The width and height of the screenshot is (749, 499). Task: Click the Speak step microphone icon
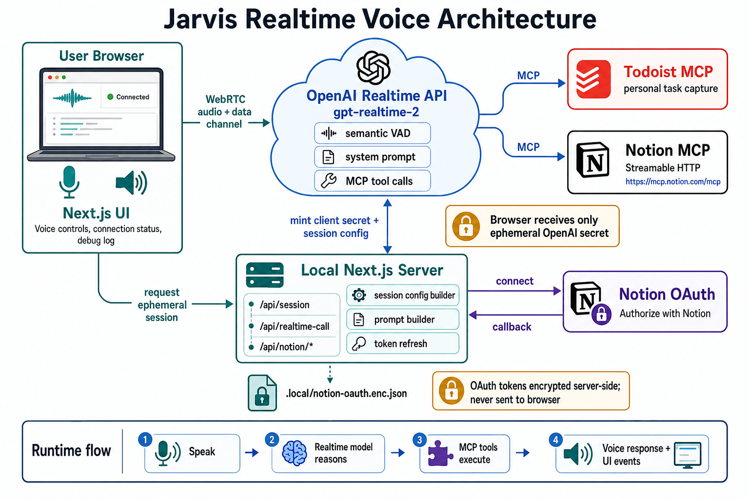[167, 453]
